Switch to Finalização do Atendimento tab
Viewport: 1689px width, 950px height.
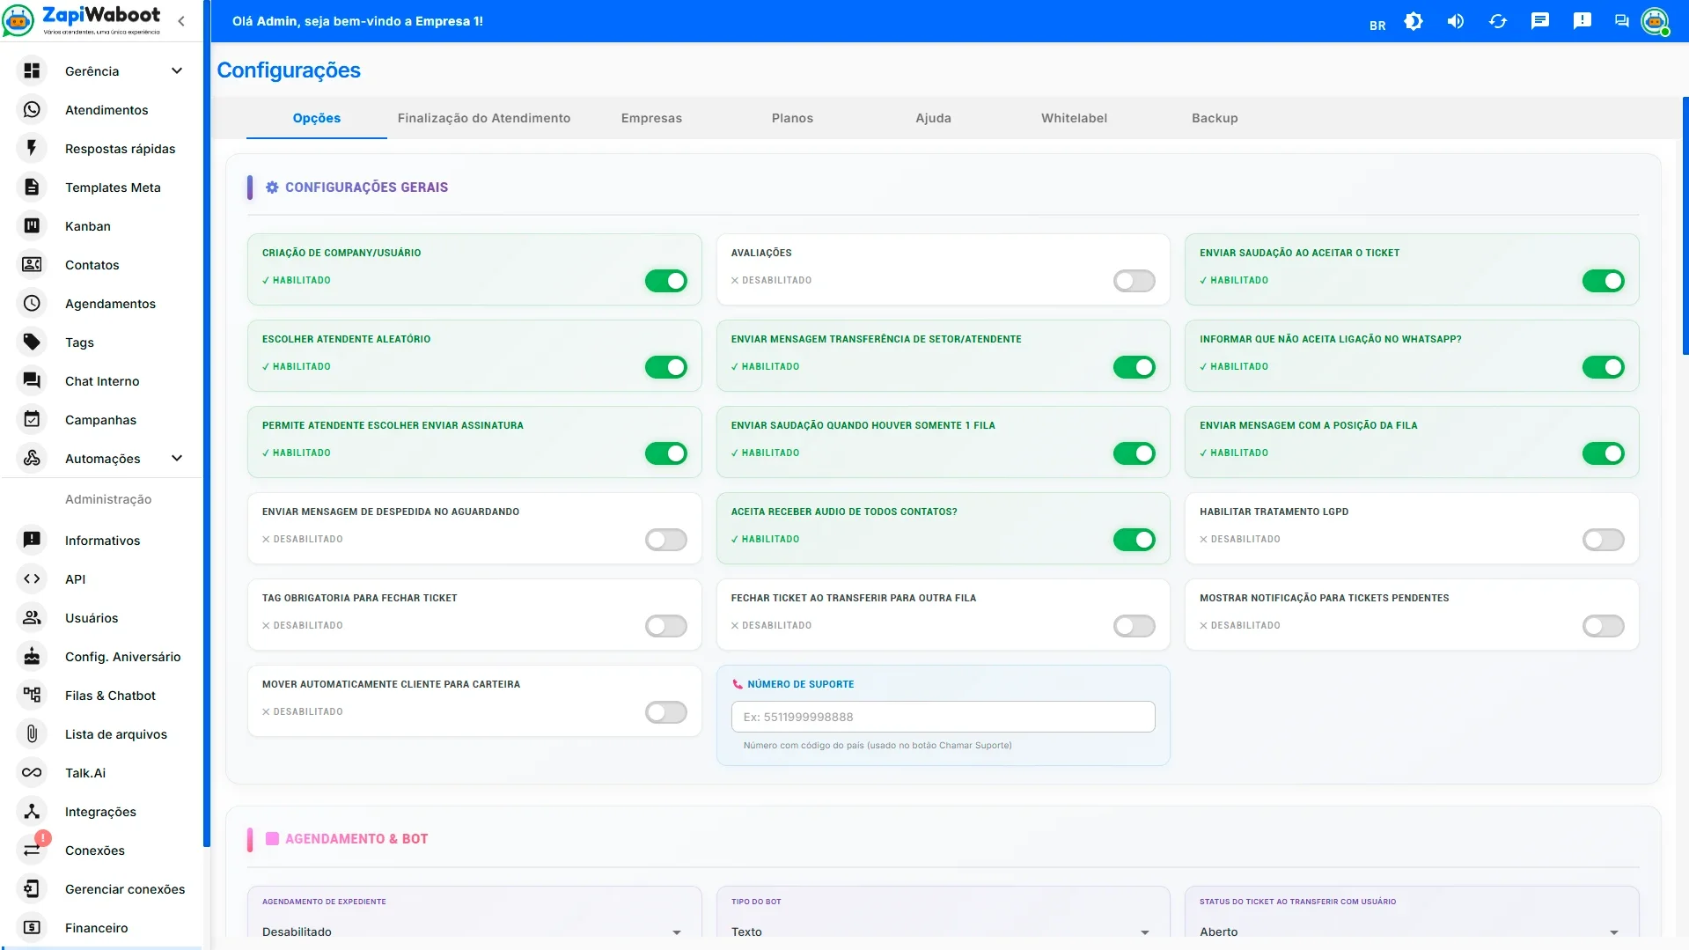tap(484, 118)
